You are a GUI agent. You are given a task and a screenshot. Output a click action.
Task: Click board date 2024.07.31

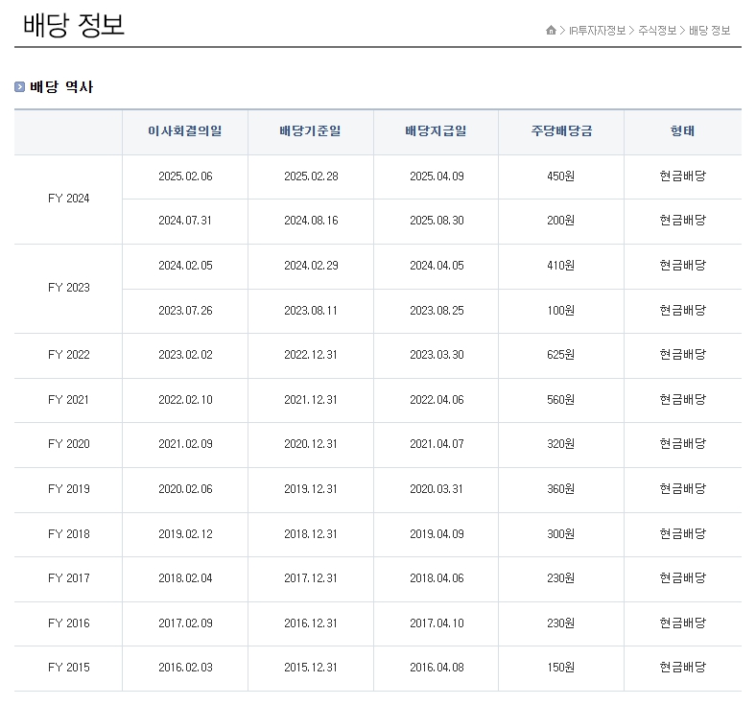185,221
